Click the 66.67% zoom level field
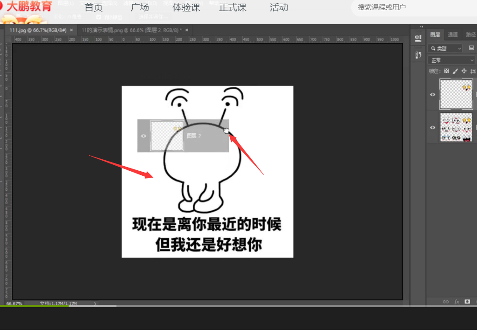The width and height of the screenshot is (477, 331). tap(14, 304)
